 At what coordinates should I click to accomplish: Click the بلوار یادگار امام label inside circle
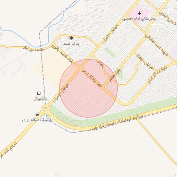[x=92, y=78]
